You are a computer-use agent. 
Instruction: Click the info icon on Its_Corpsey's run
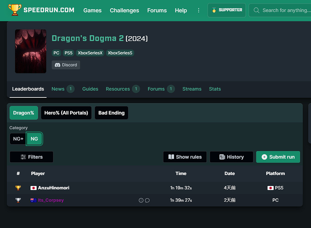tap(141, 200)
